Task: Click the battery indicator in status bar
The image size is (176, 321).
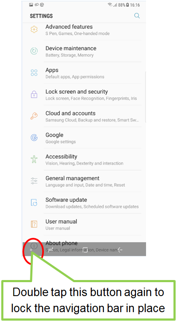Action: (x=127, y=5)
